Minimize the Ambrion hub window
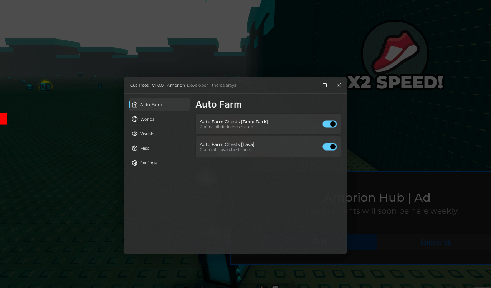The image size is (491, 288). click(x=309, y=85)
